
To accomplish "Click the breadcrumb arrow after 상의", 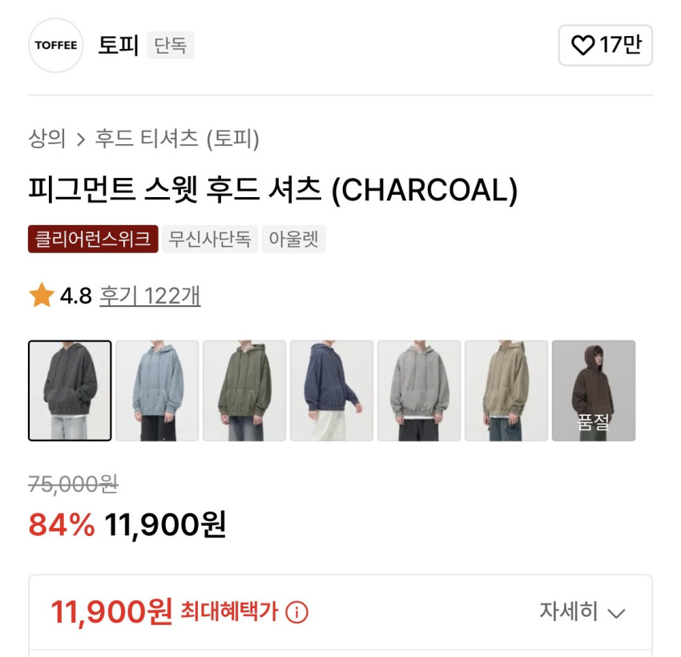I will [80, 139].
